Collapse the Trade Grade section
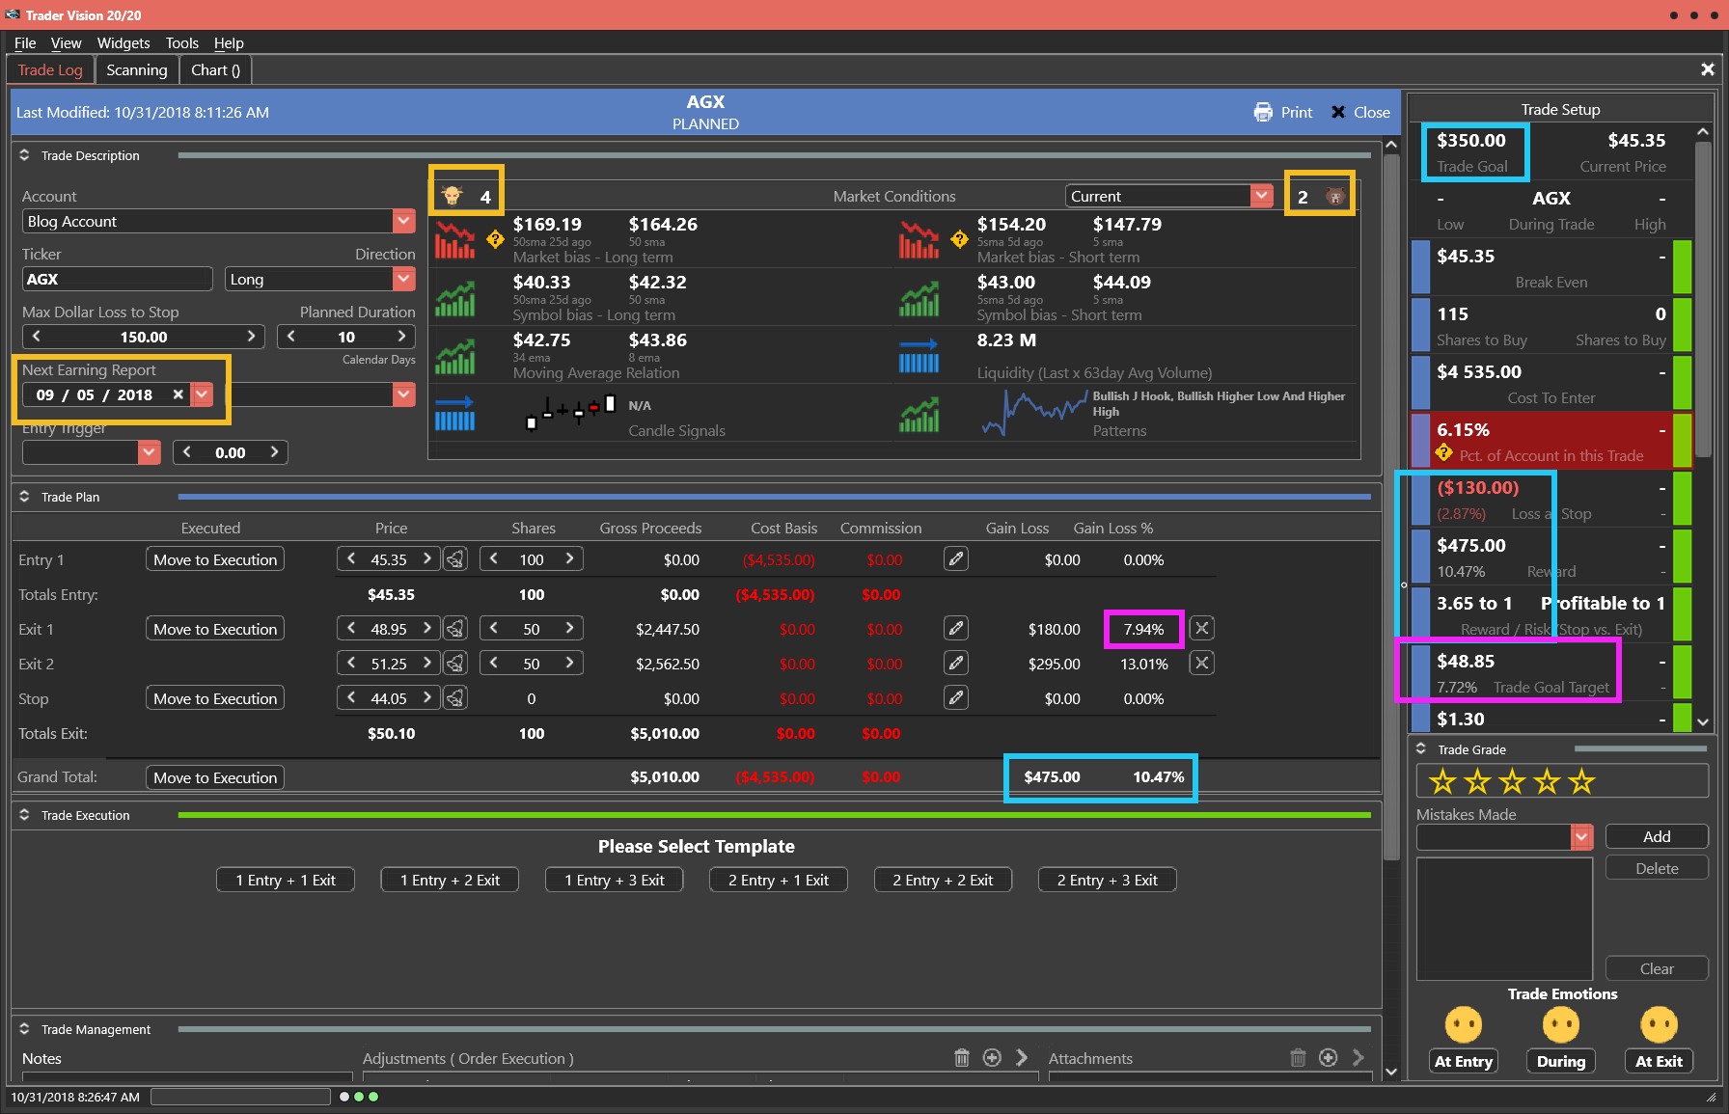Viewport: 1729px width, 1114px height. point(1420,749)
